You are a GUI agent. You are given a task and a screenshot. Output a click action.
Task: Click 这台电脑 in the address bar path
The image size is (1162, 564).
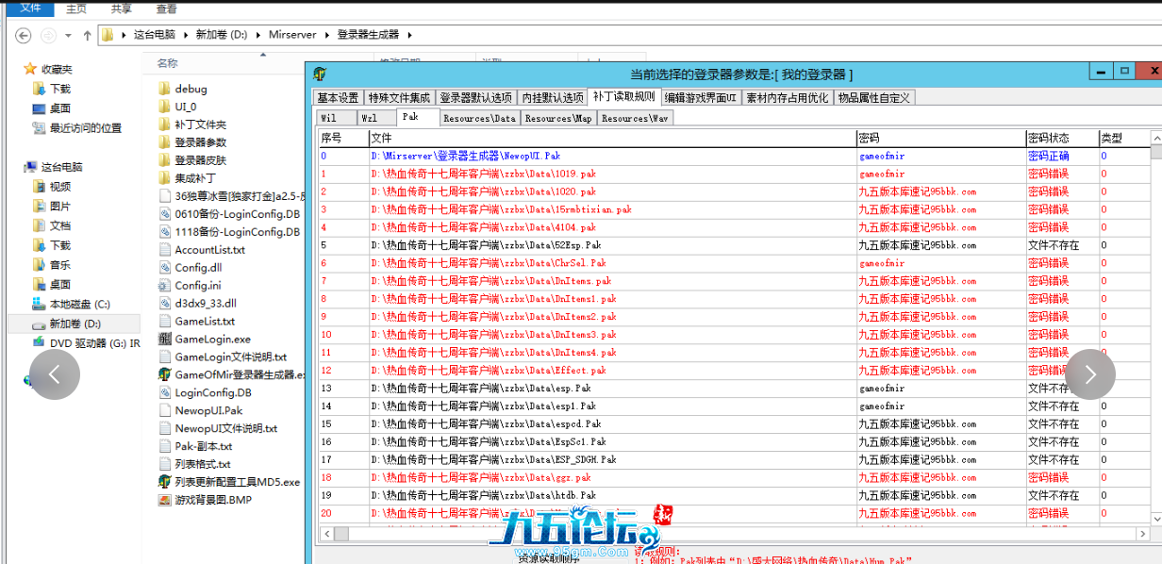155,35
